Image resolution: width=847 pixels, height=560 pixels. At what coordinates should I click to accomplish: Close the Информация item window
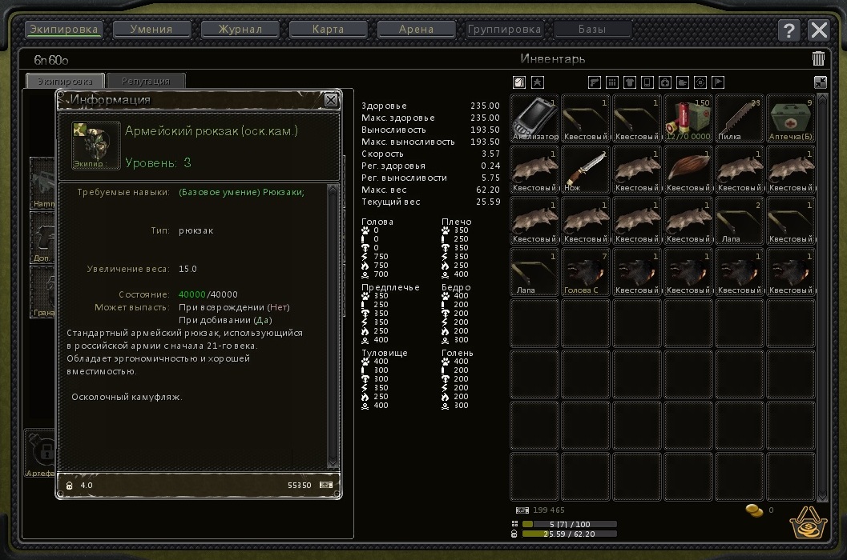coord(331,99)
